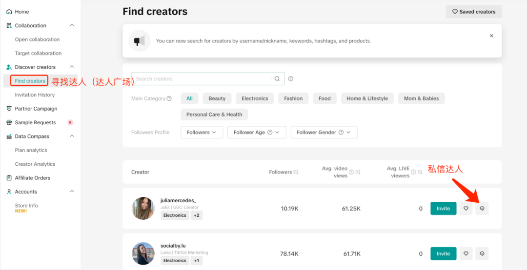
Task: Click the heart icon for juliamercedes_
Action: click(466, 209)
